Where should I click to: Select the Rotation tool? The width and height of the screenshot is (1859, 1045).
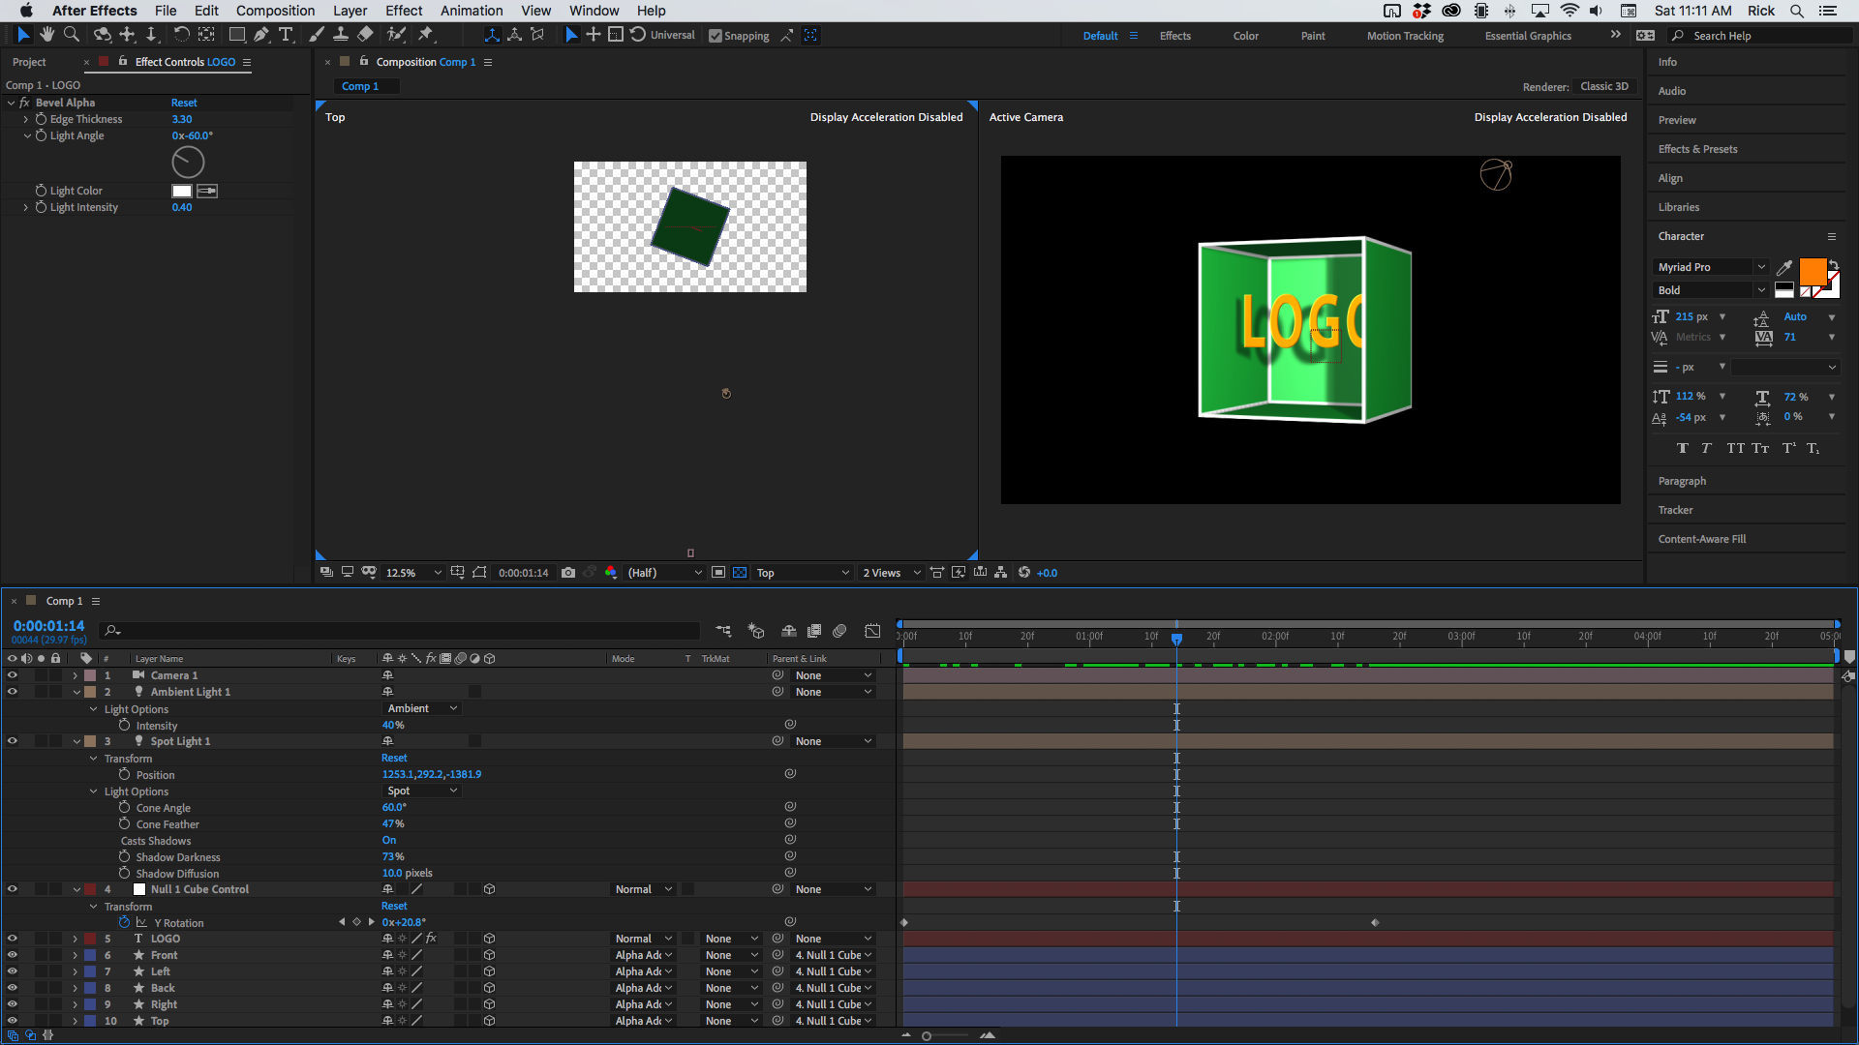coord(182,34)
